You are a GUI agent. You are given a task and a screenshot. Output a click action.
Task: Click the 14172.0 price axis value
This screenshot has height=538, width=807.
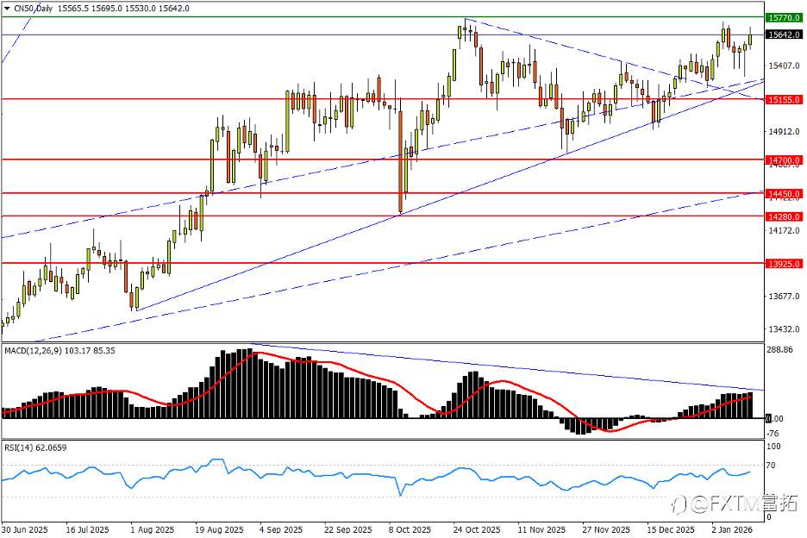pyautogui.click(x=784, y=231)
